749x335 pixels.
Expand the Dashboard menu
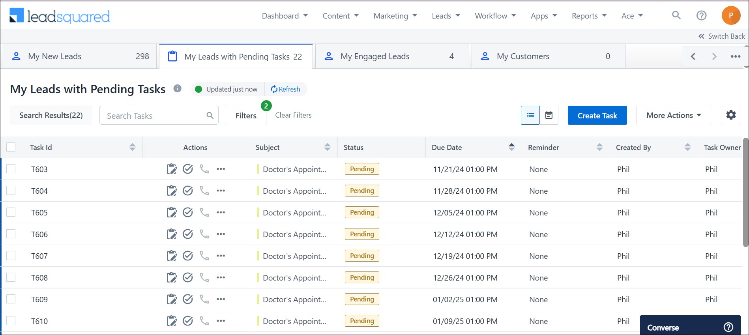click(285, 16)
